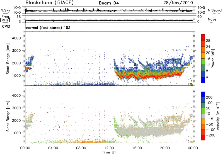Click the '60' tick on the Nave axis
Image resolution: width=223 pixels, height=154 pixels.
pos(199,17)
